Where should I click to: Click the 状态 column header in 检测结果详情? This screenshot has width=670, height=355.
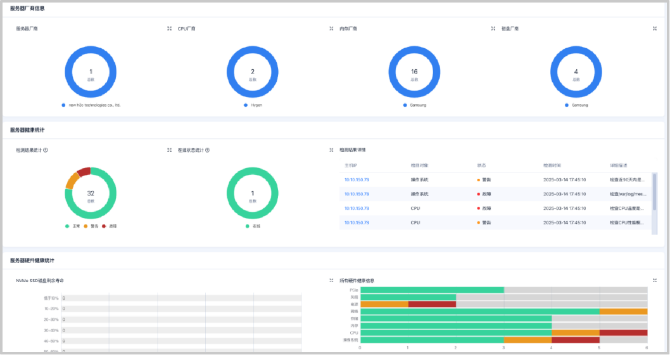tap(481, 165)
